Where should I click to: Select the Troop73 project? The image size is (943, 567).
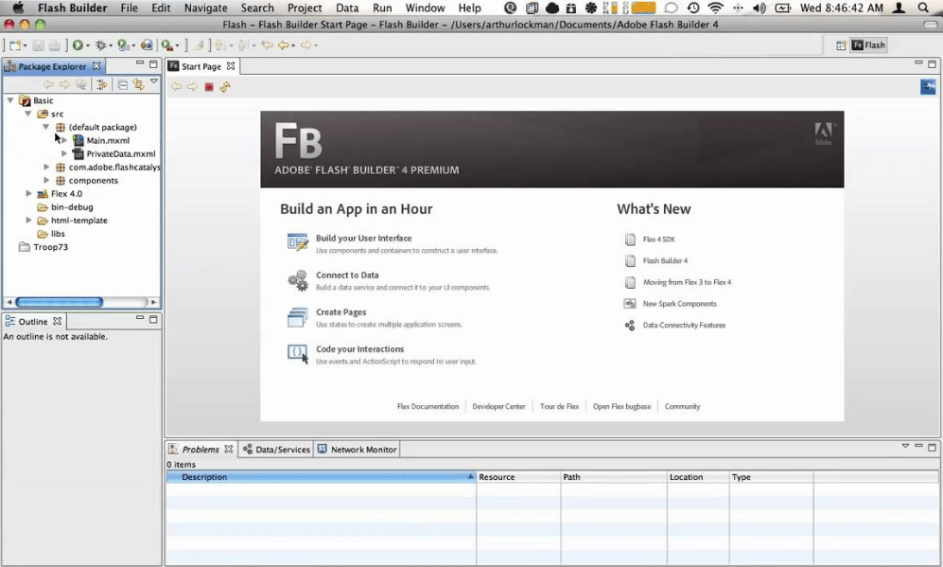[x=50, y=247]
